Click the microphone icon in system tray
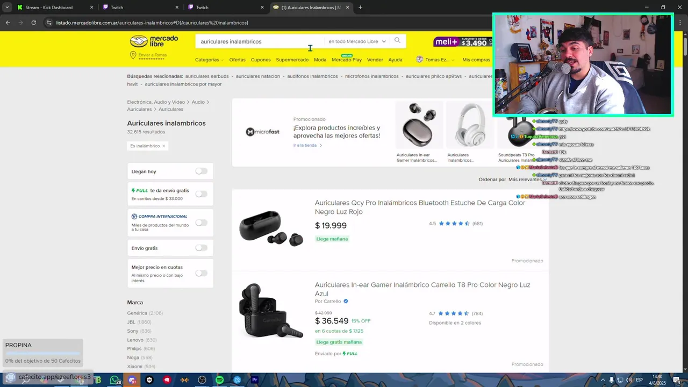Screen dimensions: 688x387 point(611,380)
